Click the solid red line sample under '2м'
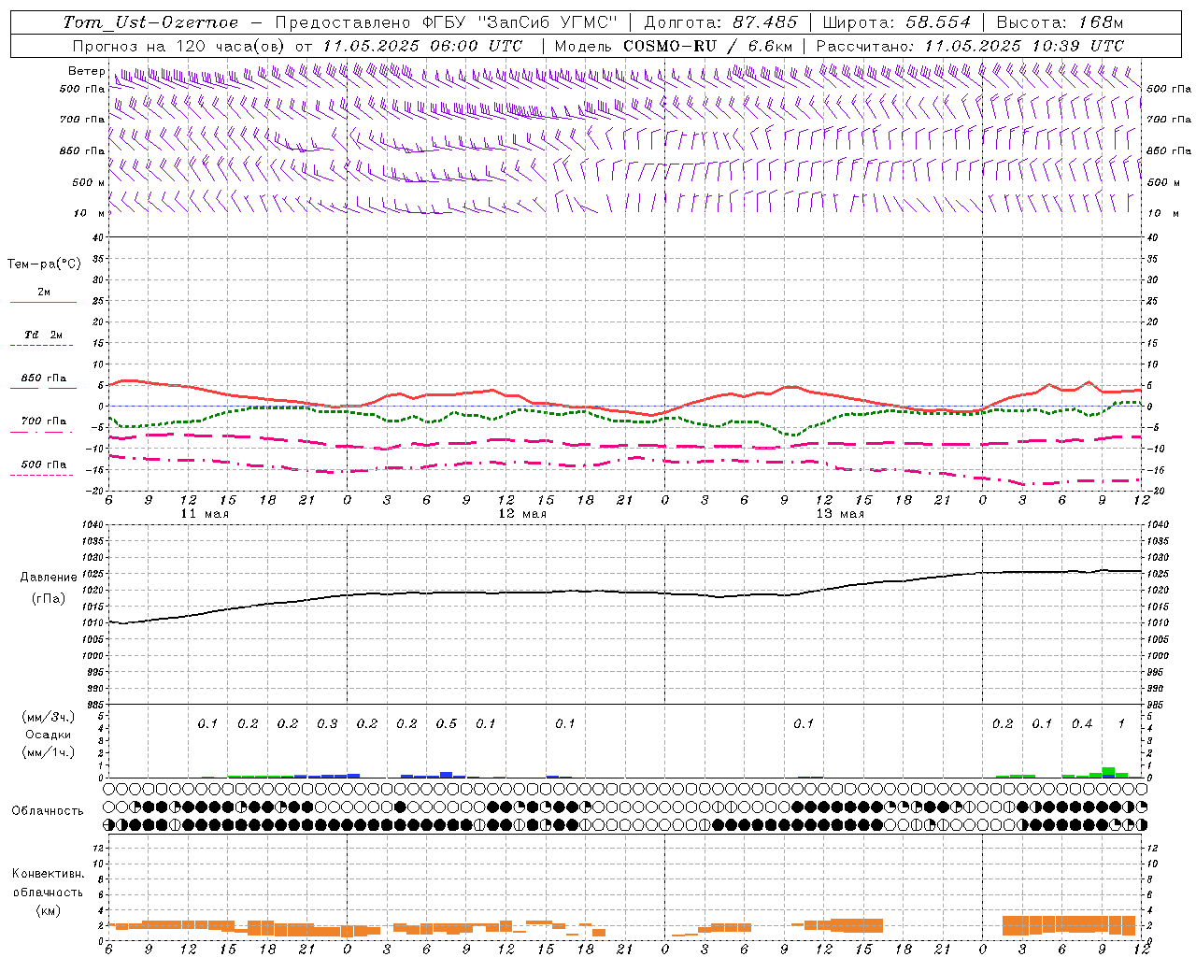Screen dimensions: 1196x957 click(43, 303)
